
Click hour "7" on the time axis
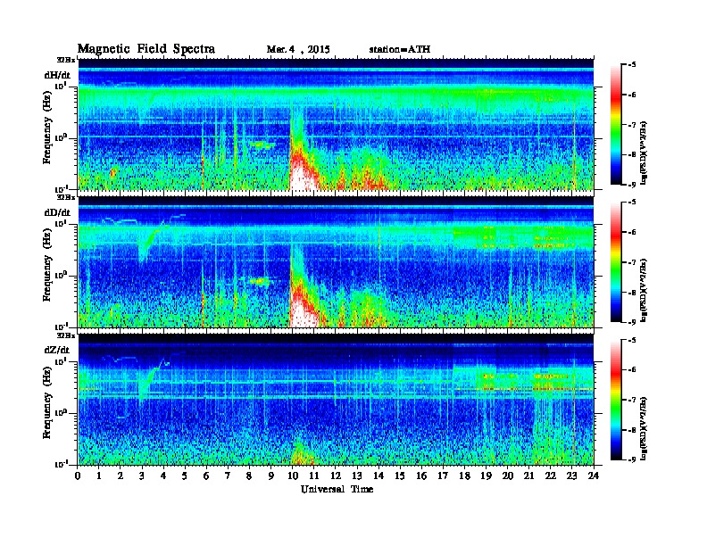[229, 476]
